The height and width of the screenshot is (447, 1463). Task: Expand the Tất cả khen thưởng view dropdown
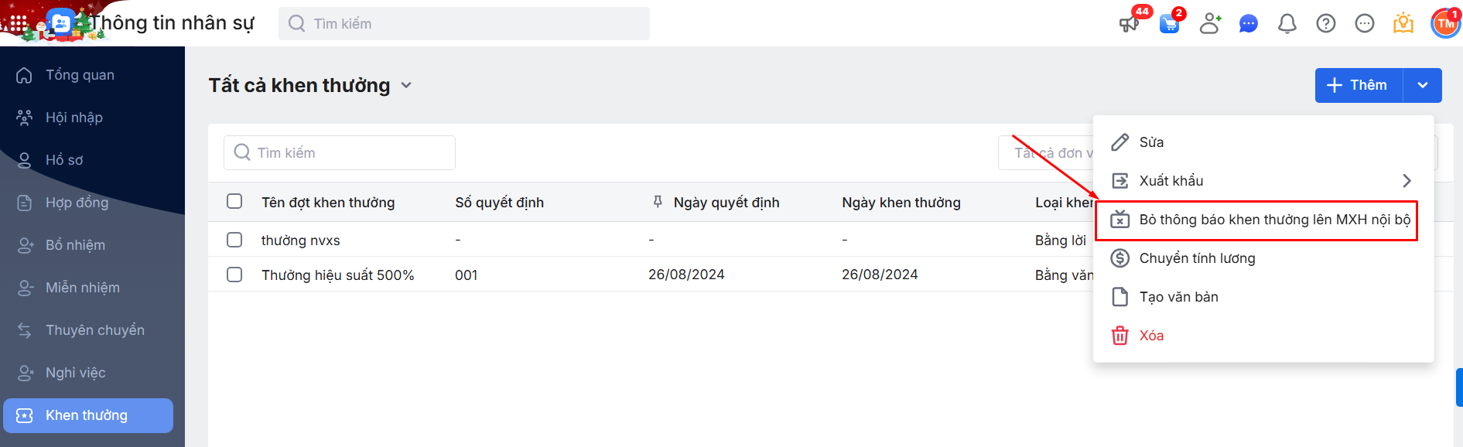406,85
